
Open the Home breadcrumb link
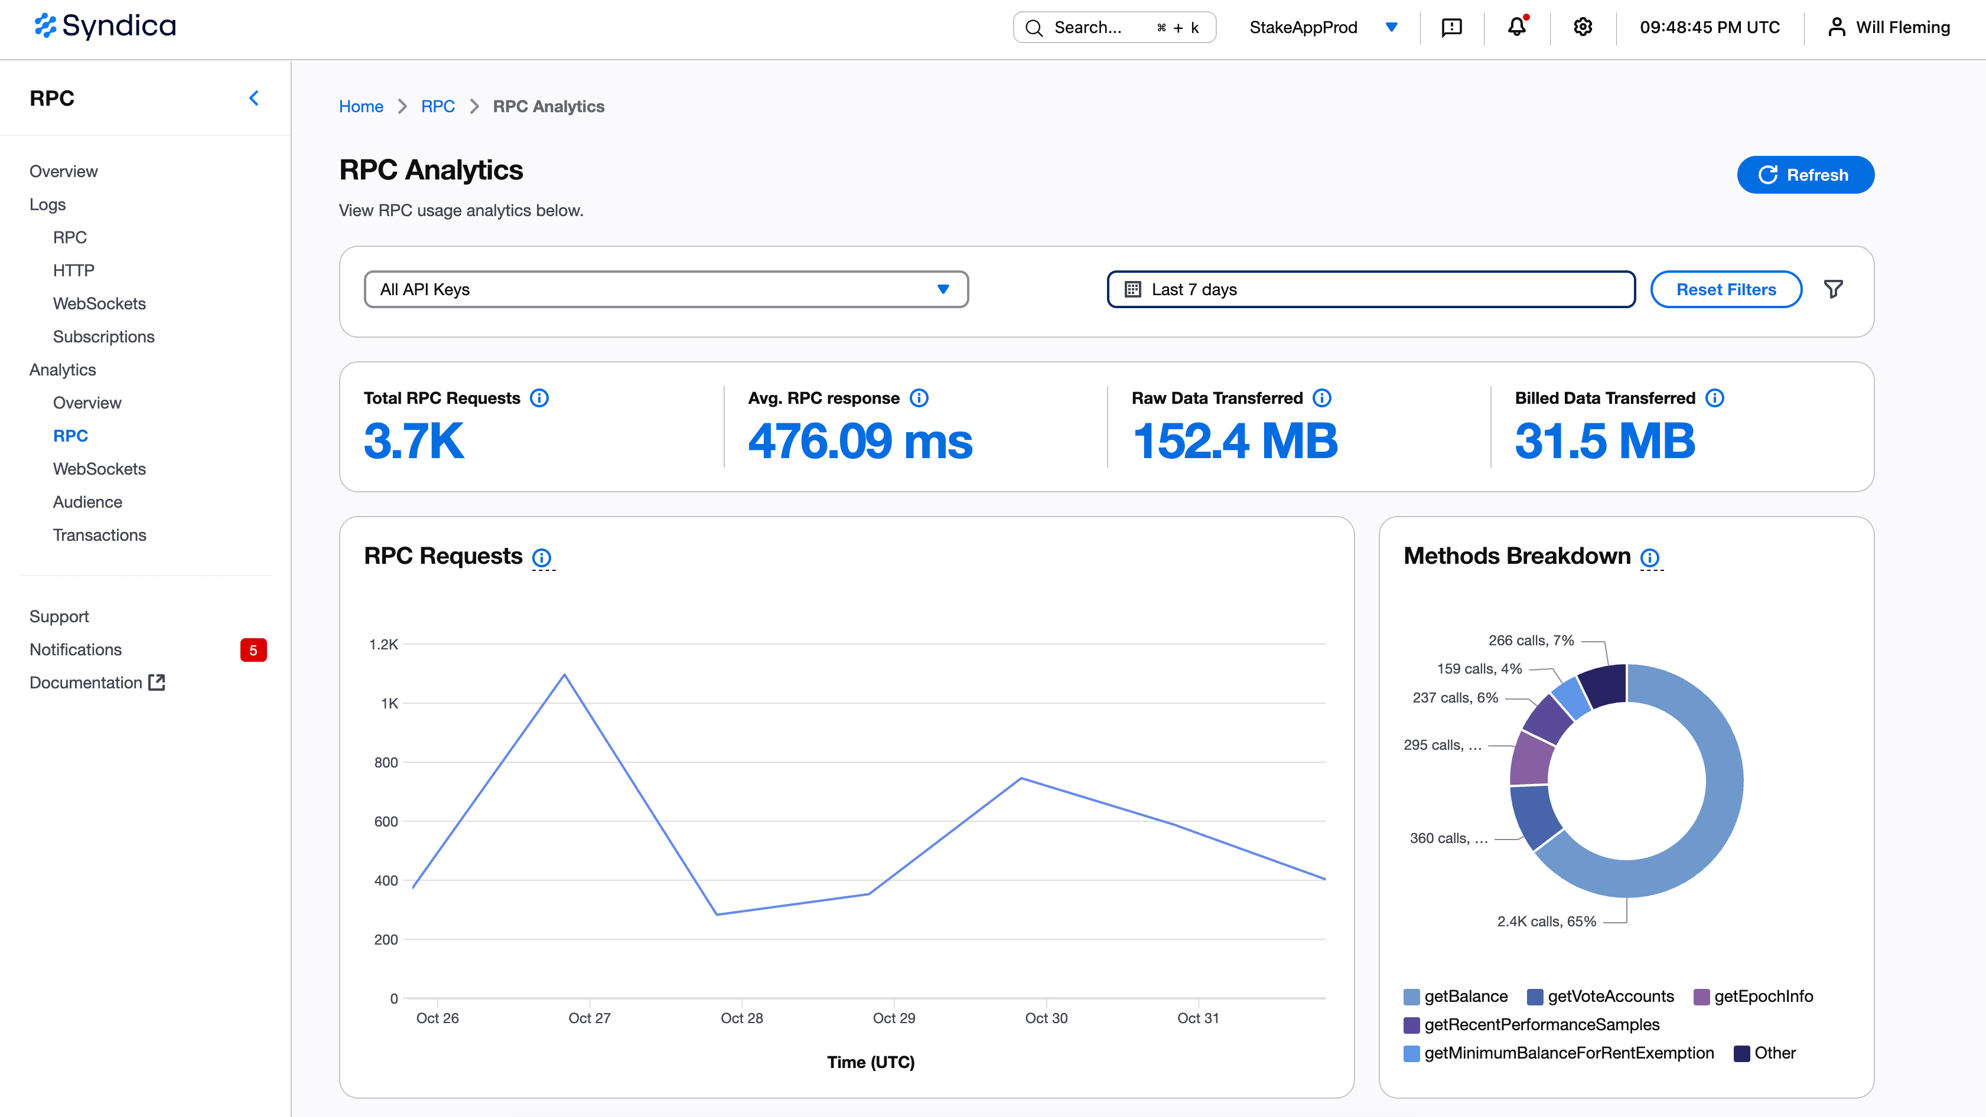click(361, 106)
